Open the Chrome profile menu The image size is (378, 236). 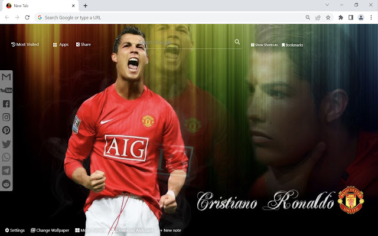(x=361, y=17)
